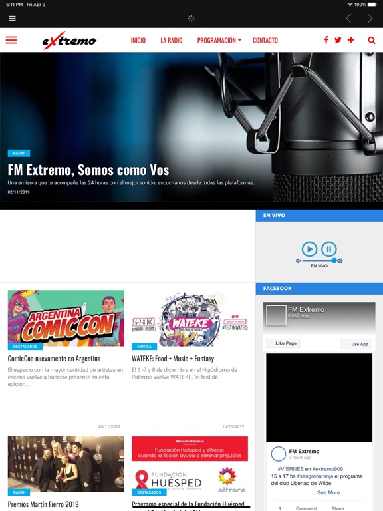The height and width of the screenshot is (511, 383).
Task: Click the battery indicator in status bar
Action: (372, 5)
